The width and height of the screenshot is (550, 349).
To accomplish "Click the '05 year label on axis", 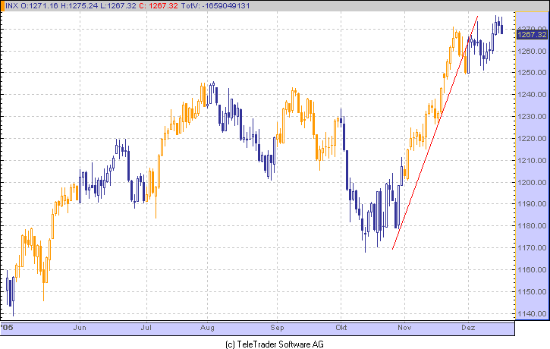I will click(x=7, y=328).
